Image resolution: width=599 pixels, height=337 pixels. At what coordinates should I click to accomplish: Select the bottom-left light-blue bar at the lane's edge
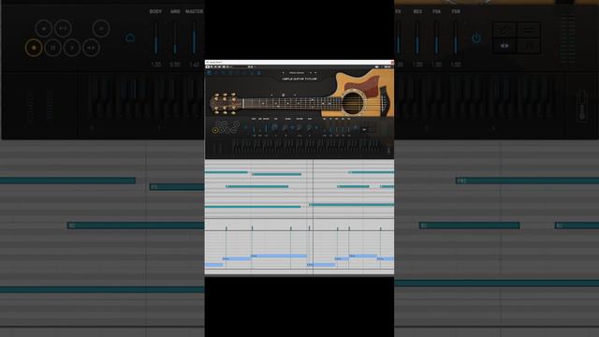(x=214, y=264)
